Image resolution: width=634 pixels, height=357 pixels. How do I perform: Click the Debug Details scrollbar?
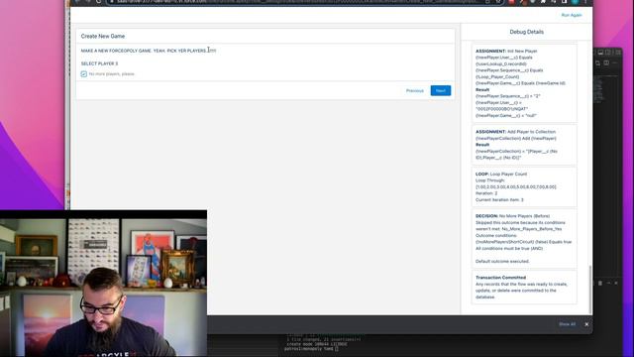click(x=590, y=290)
